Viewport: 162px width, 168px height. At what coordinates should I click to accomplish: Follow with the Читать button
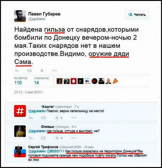click(137, 15)
